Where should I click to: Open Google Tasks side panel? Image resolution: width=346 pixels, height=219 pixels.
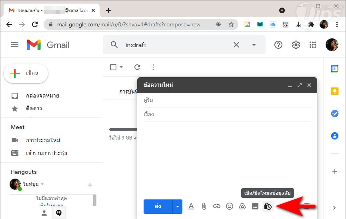coord(335,113)
